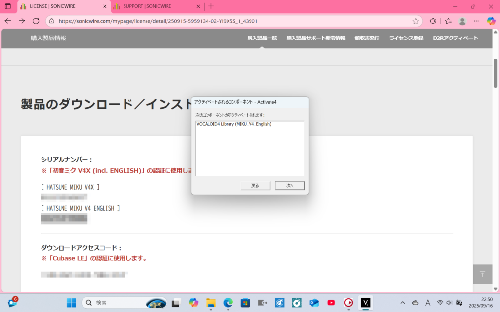This screenshot has width=500, height=312.
Task: Go to D2Rアクティベート page
Action: tap(455, 38)
